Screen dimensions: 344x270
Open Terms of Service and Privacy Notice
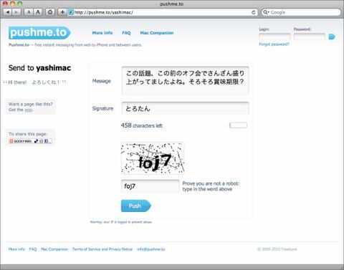click(102, 249)
